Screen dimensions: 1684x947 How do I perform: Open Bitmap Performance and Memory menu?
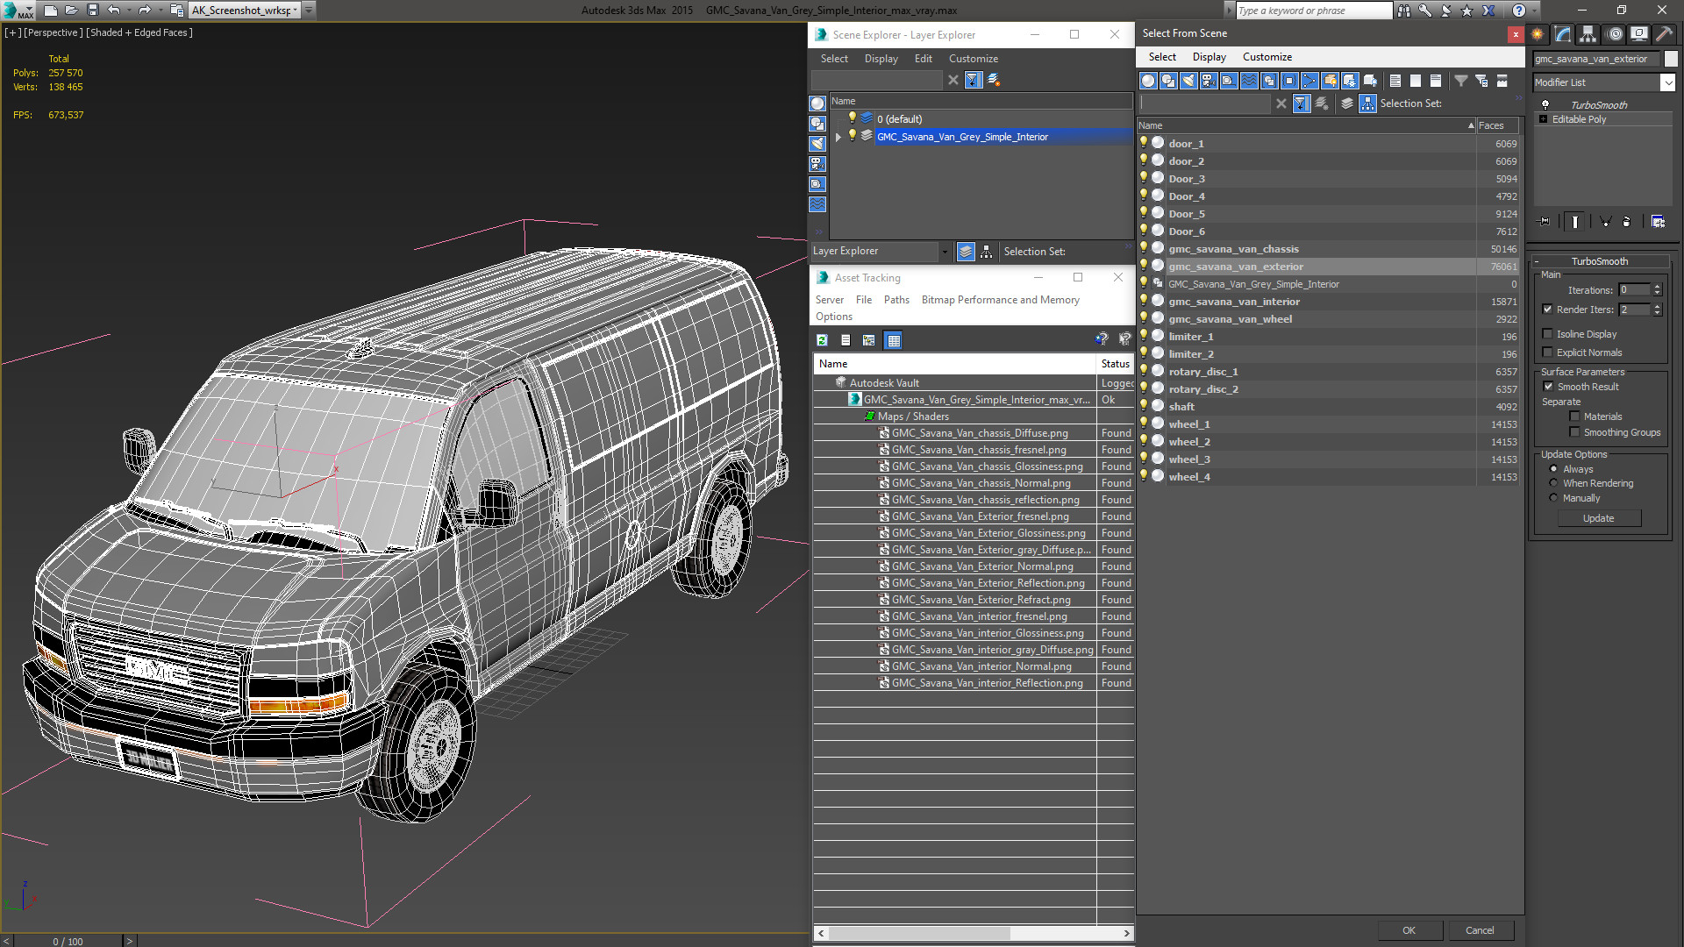tap(1000, 300)
